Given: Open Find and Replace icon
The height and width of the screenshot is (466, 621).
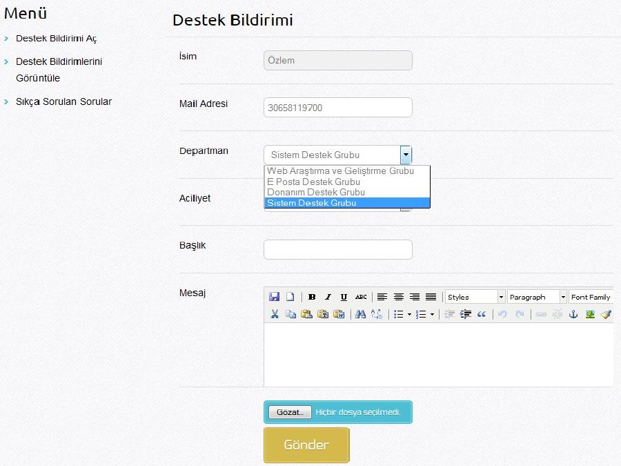Looking at the screenshot, I should (377, 314).
